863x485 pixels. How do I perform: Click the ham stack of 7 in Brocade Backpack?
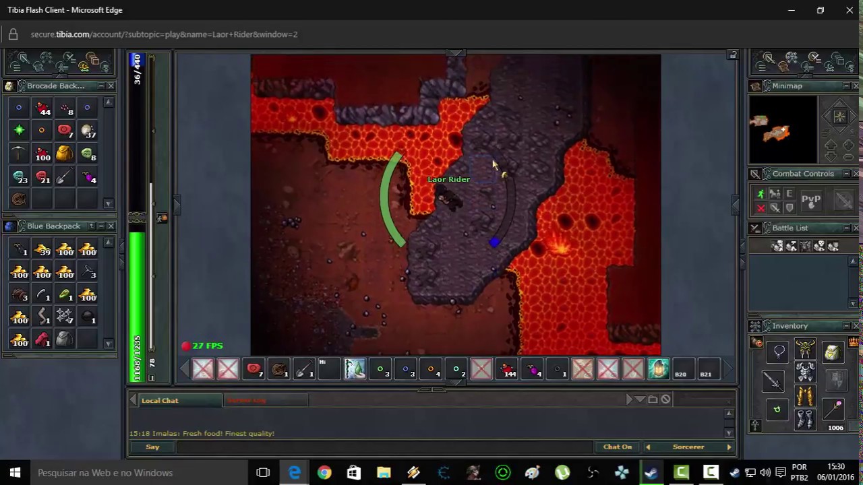pos(64,131)
